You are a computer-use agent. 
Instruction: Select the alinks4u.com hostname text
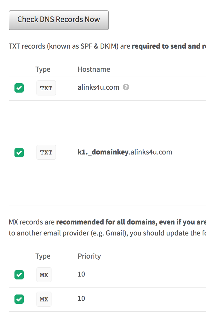pos(98,87)
